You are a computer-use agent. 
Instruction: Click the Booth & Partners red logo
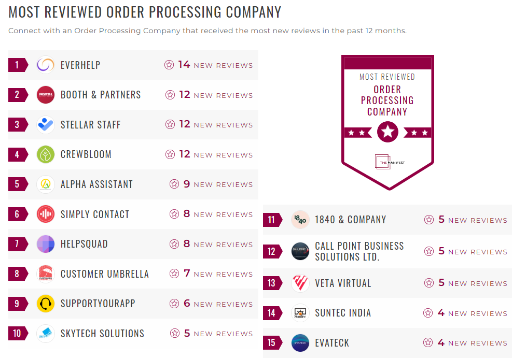(46, 95)
